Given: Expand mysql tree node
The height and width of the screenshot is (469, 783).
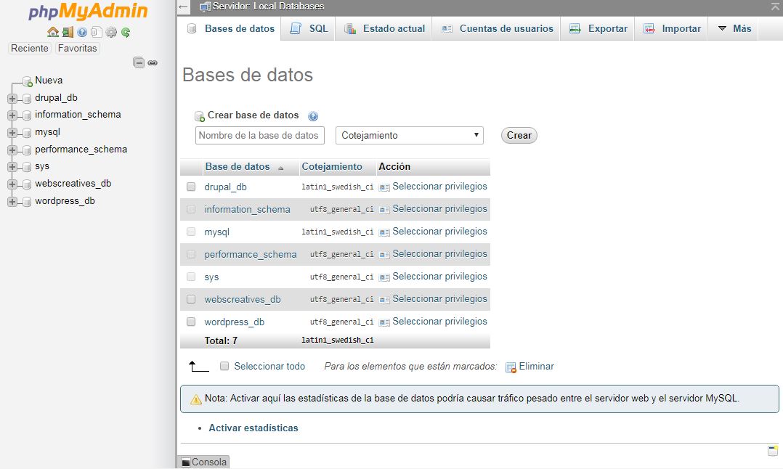Looking at the screenshot, I should click(x=12, y=133).
